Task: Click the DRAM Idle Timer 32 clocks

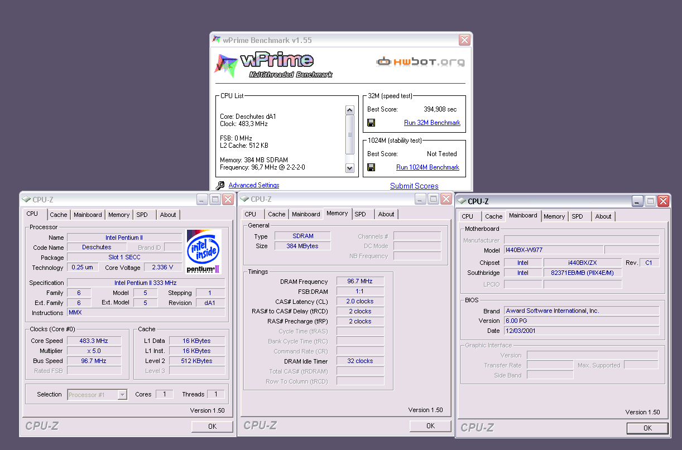Action: tap(360, 361)
